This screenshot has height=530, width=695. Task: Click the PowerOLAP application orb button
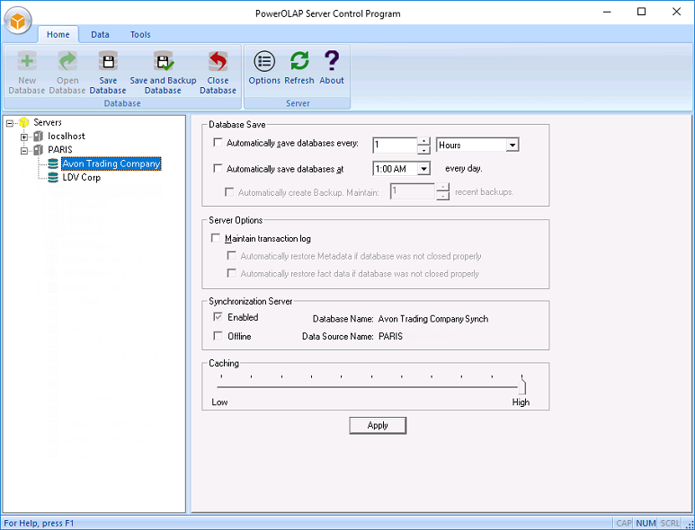click(18, 21)
